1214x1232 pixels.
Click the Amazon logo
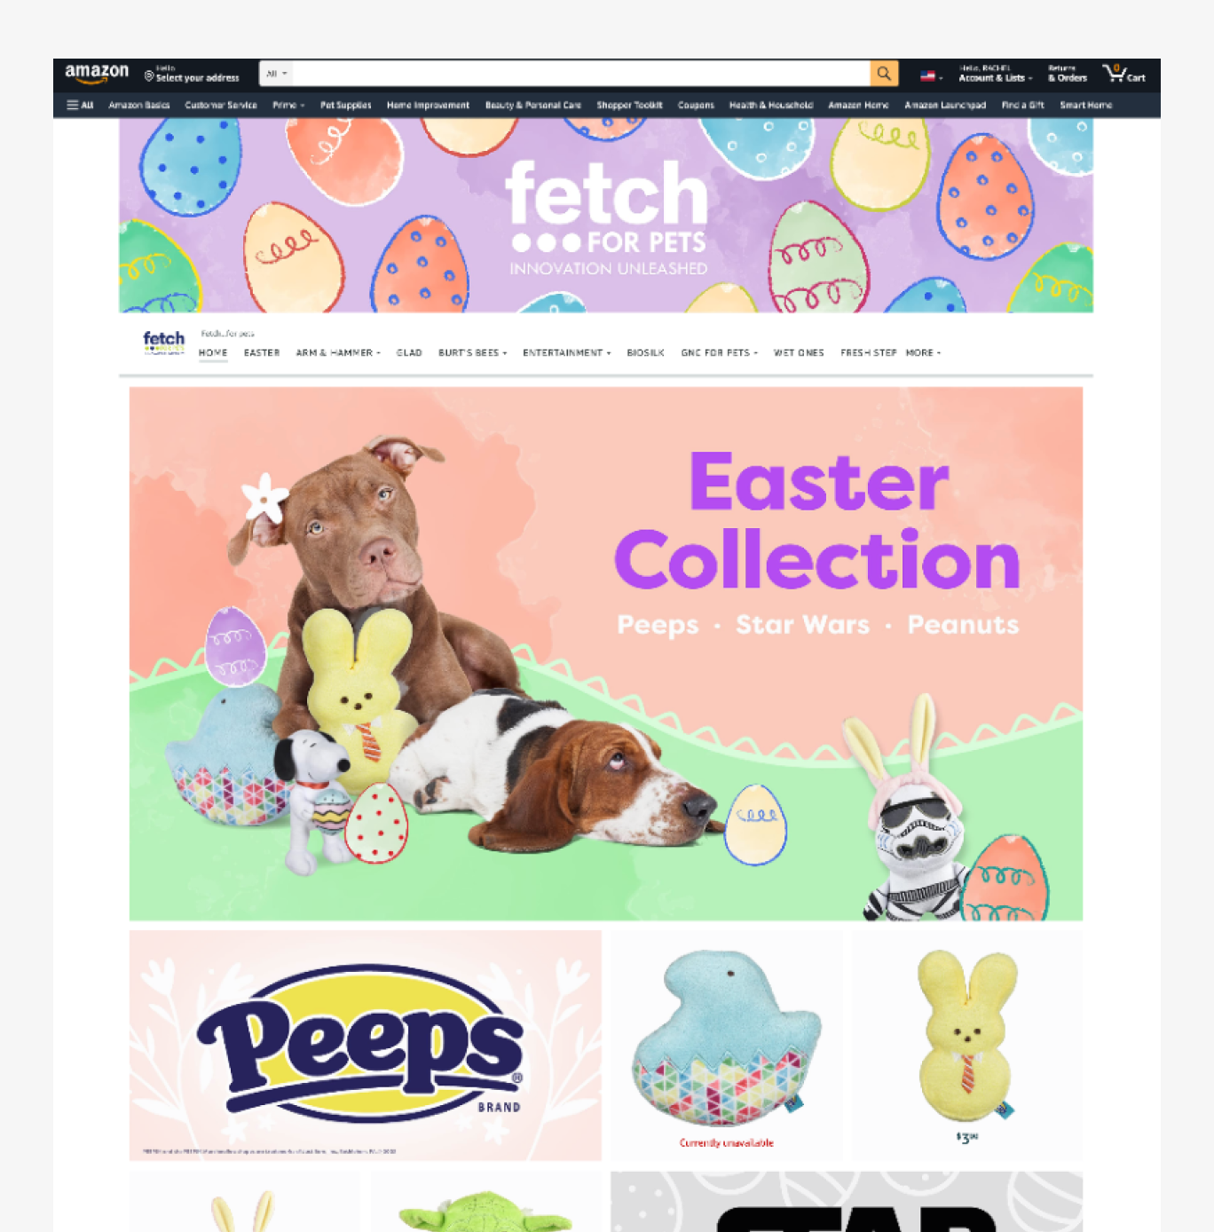pos(97,73)
